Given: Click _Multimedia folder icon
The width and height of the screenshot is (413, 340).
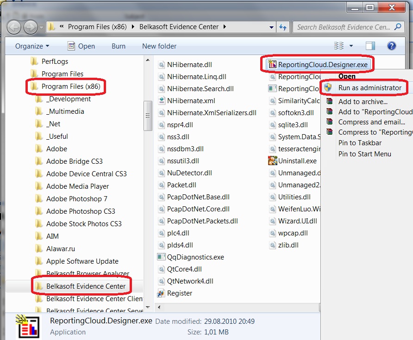Looking at the screenshot, I should click(39, 111).
